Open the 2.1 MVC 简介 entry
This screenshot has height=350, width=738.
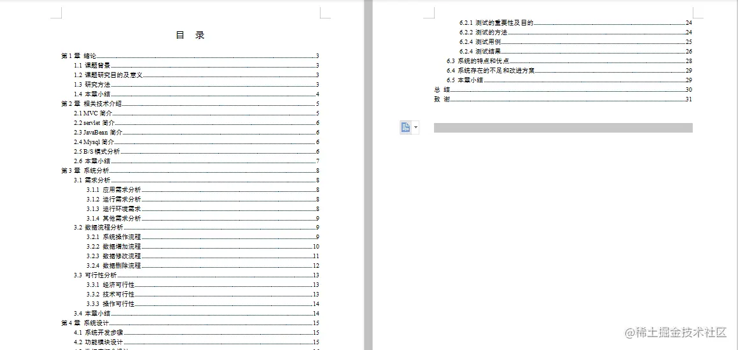click(197, 113)
